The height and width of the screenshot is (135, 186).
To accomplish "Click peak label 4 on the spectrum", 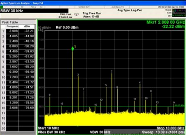I will point(140,83).
